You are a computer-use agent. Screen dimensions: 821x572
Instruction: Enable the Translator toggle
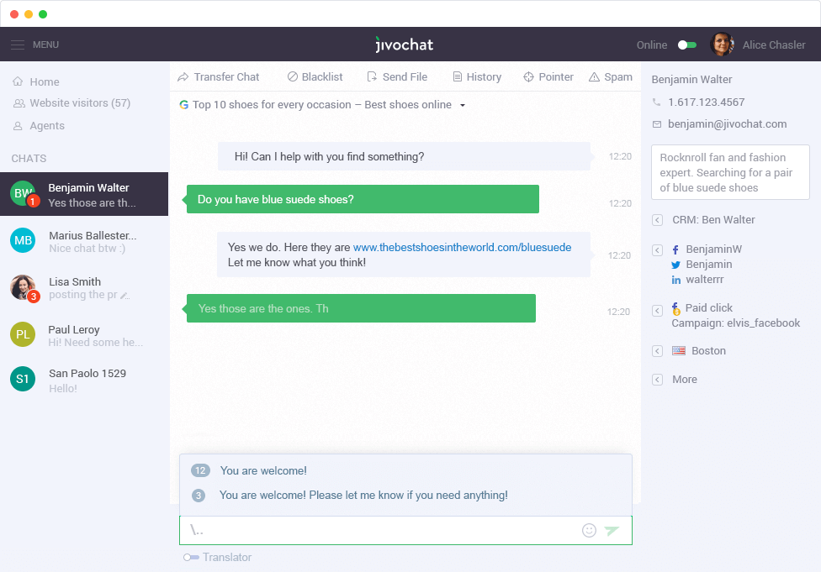pos(191,557)
